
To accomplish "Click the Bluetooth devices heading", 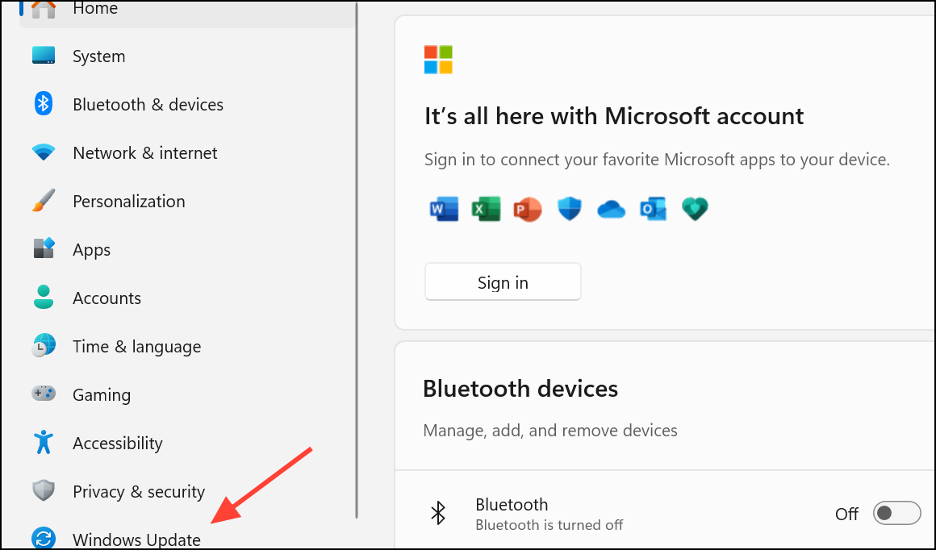I will 520,389.
